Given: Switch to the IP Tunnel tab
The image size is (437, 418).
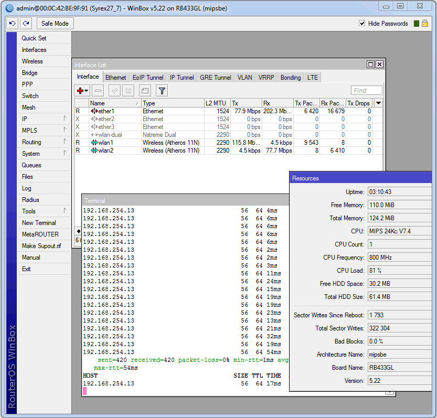Looking at the screenshot, I should 182,78.
